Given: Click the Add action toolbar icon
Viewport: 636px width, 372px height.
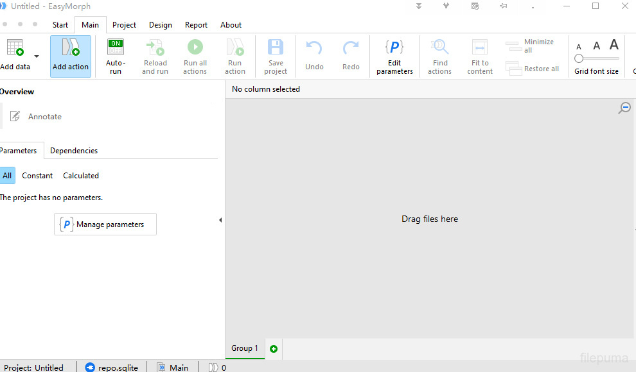Looking at the screenshot, I should coord(70,49).
